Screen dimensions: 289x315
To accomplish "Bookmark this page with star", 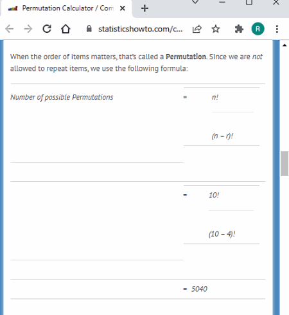I will 216,29.
